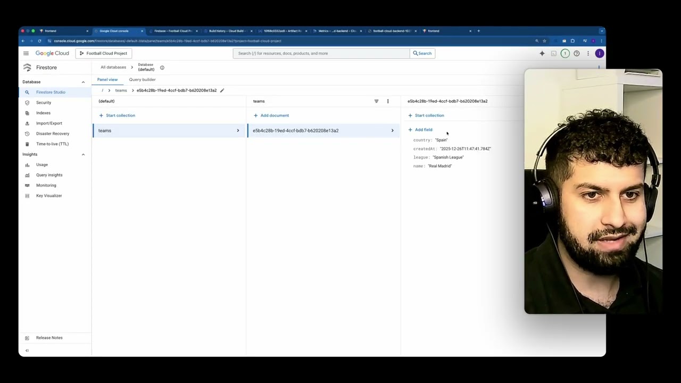Switch to the Build history Cloud Build tab
The image size is (681, 383).
pos(228,31)
